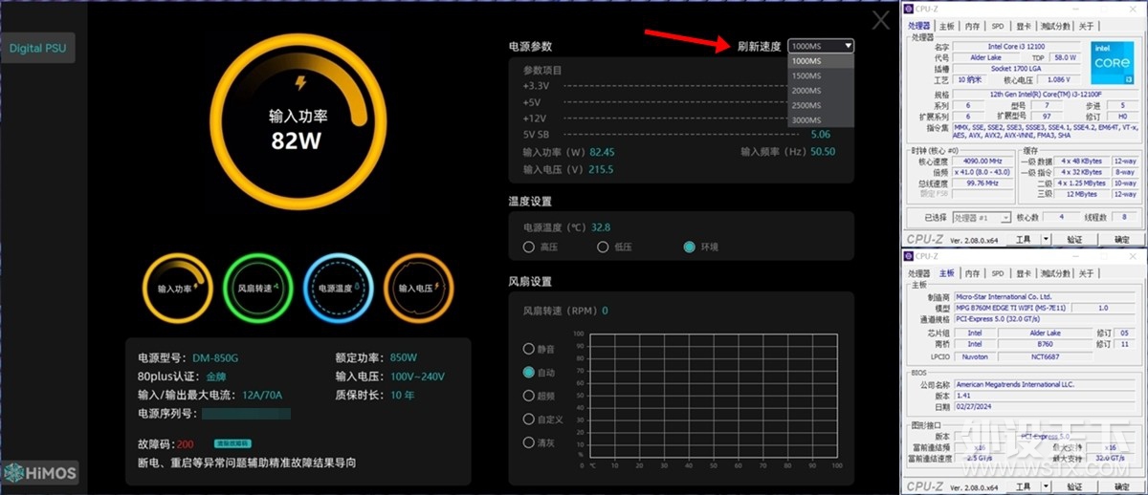This screenshot has height=495, width=1148.
Task: Click the input frequency value 50.50
Action: coord(823,152)
